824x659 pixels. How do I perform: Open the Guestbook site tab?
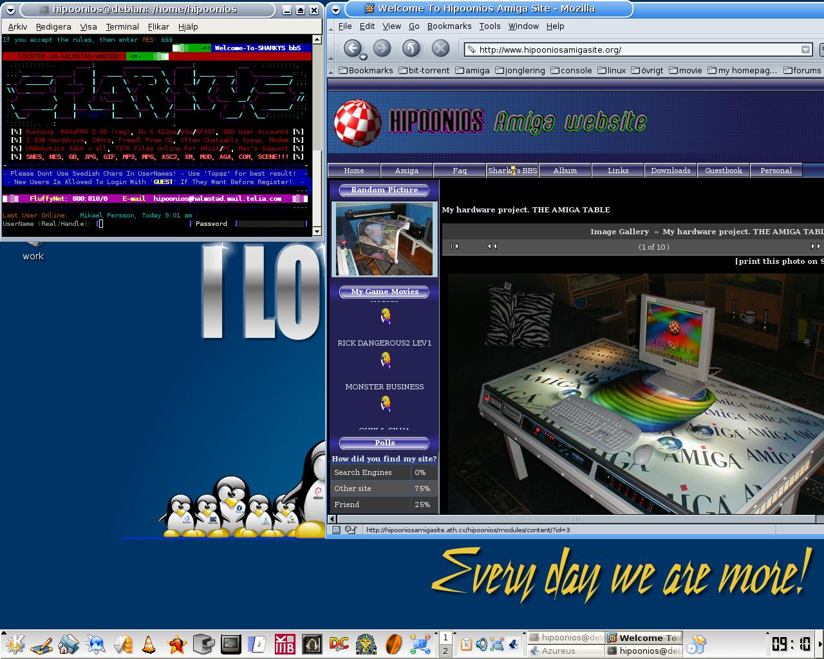coord(724,170)
